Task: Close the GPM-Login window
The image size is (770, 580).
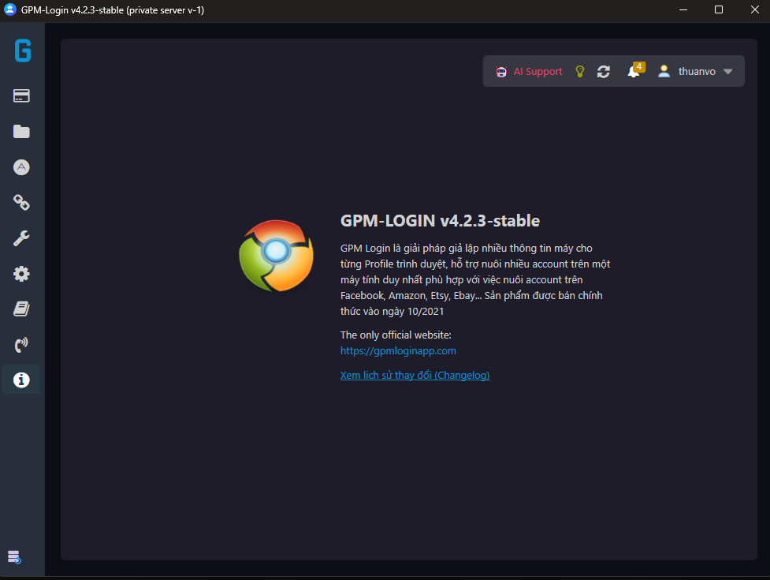Action: click(x=755, y=9)
